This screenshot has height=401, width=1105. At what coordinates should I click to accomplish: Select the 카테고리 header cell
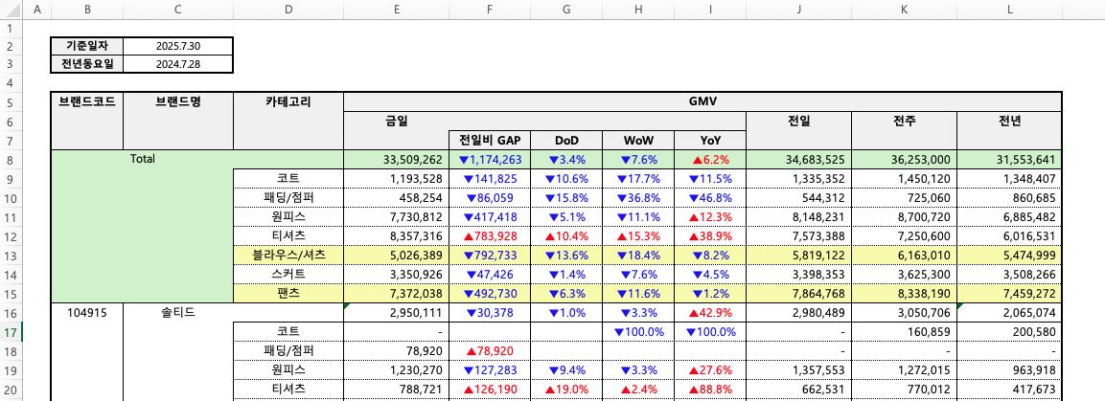tap(288, 121)
